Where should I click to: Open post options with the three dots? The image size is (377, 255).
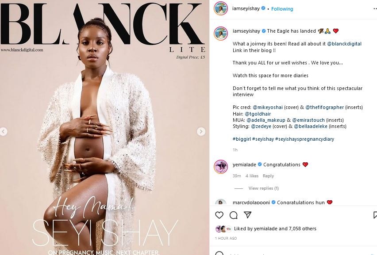[x=375, y=9]
